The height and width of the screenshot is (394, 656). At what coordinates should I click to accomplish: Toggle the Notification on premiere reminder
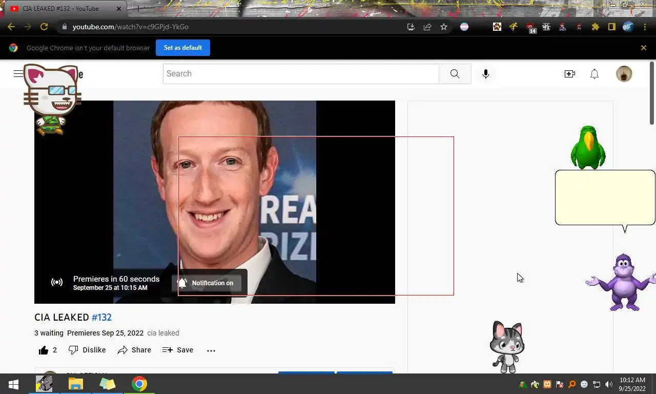click(x=206, y=283)
